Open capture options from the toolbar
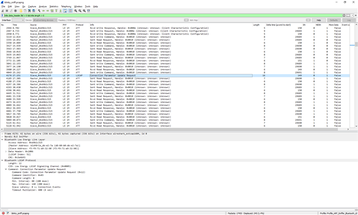358x215 pixels. 15,11
